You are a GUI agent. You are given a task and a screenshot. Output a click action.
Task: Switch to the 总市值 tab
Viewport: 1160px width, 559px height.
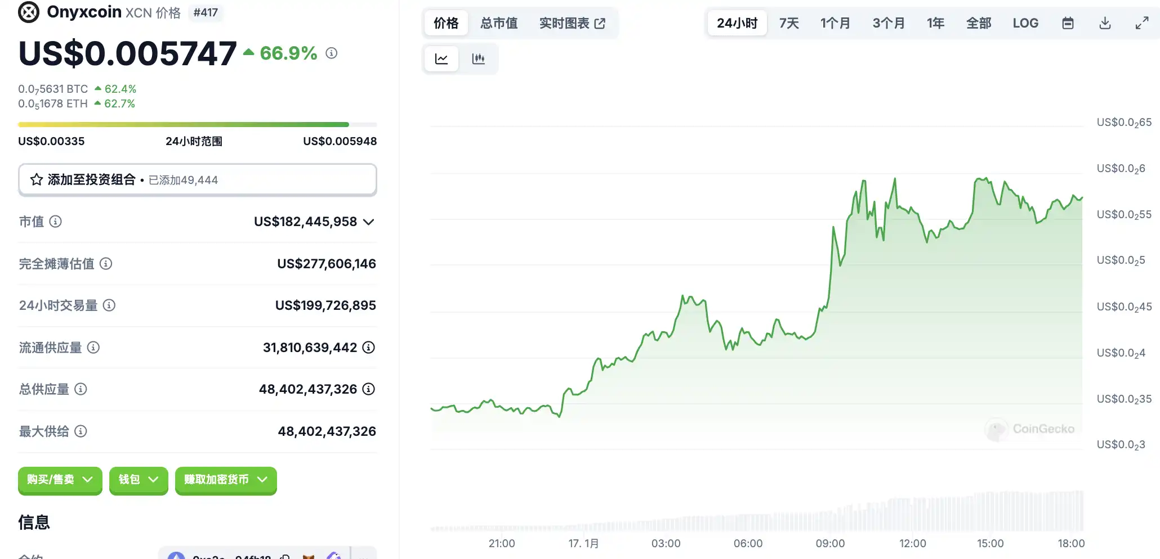coord(499,23)
